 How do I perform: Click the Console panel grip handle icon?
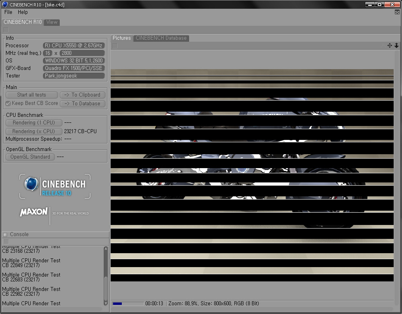click(x=6, y=241)
